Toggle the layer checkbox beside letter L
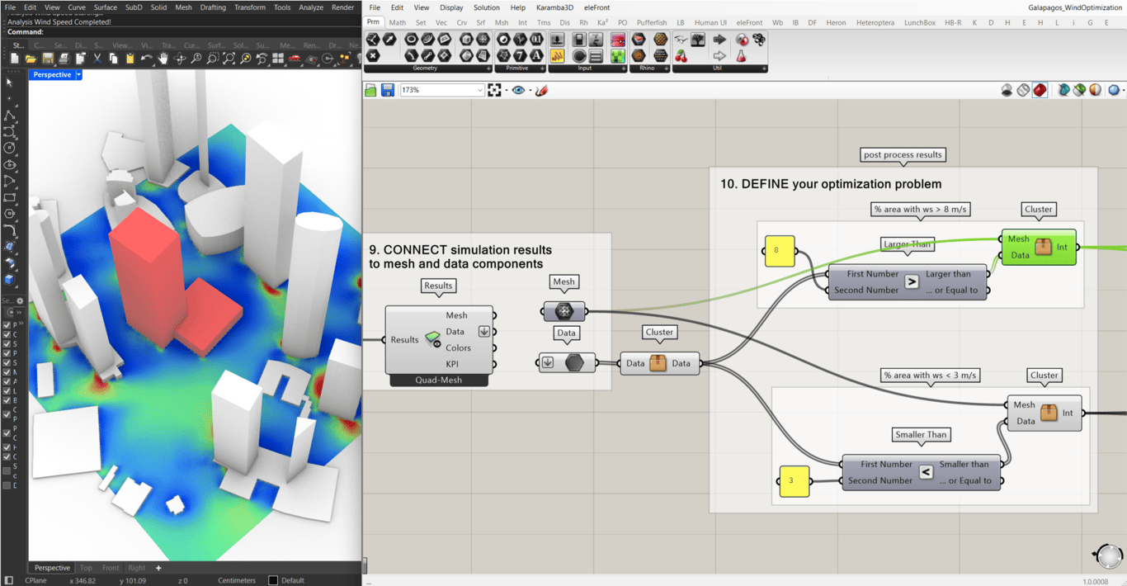Image resolution: width=1127 pixels, height=586 pixels. [x=7, y=390]
